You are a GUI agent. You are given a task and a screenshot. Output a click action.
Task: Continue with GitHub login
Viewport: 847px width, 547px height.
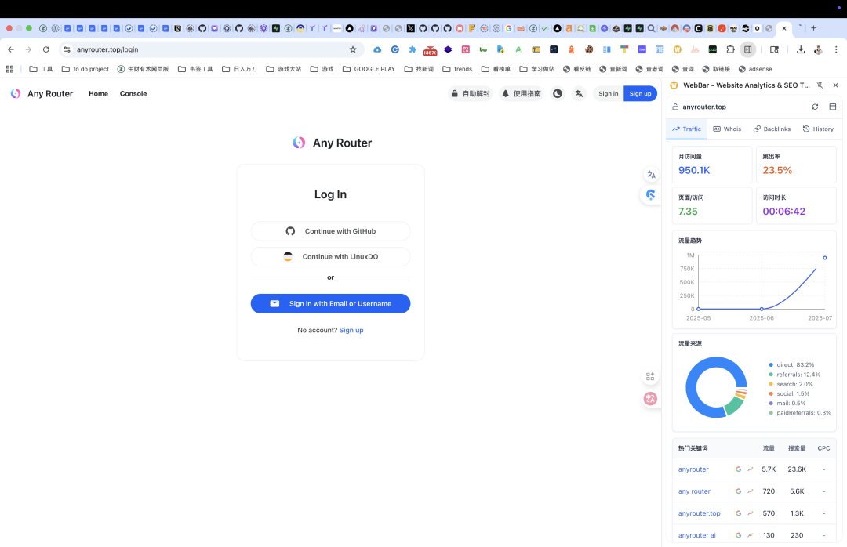[331, 231]
